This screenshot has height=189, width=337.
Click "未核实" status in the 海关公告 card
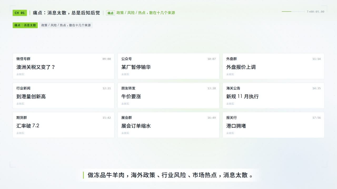(230, 104)
